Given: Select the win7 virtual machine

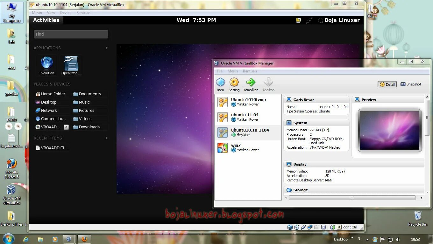Looking at the screenshot, I should coord(248,148).
